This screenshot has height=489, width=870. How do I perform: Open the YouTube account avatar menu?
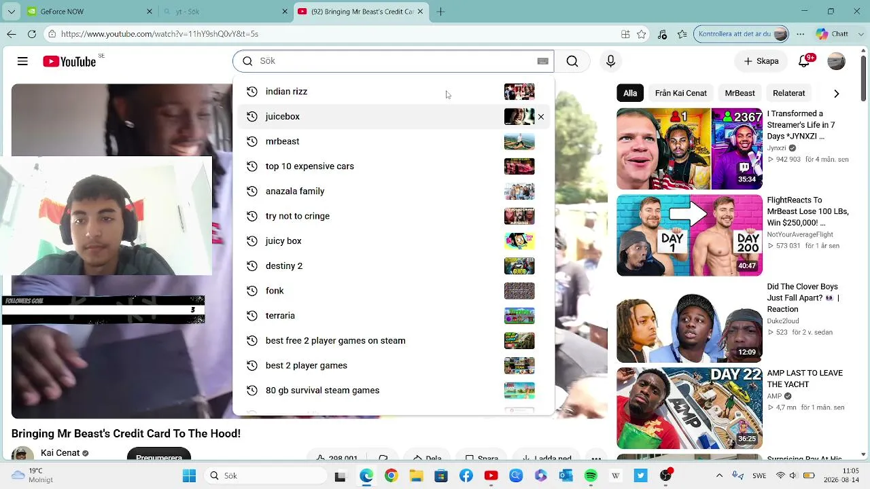[836, 61]
